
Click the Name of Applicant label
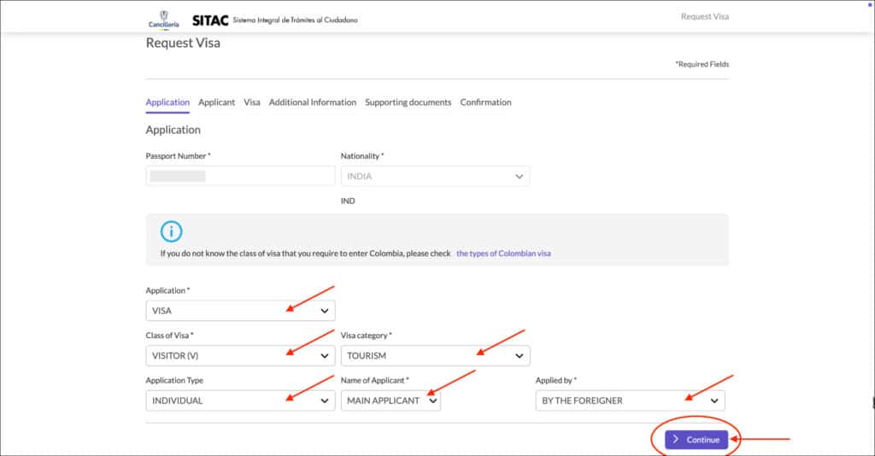(x=374, y=381)
